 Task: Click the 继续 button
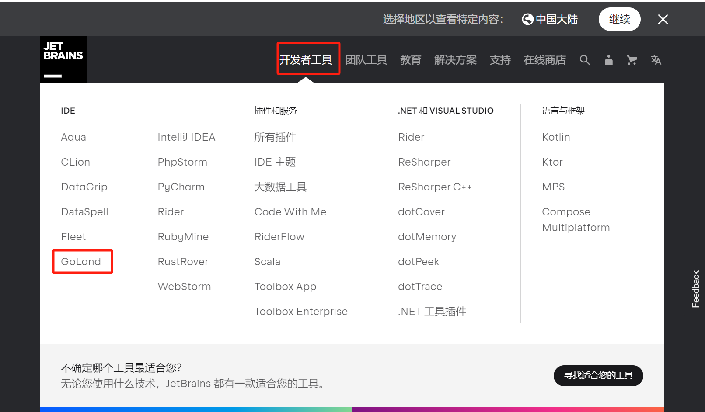coord(619,19)
